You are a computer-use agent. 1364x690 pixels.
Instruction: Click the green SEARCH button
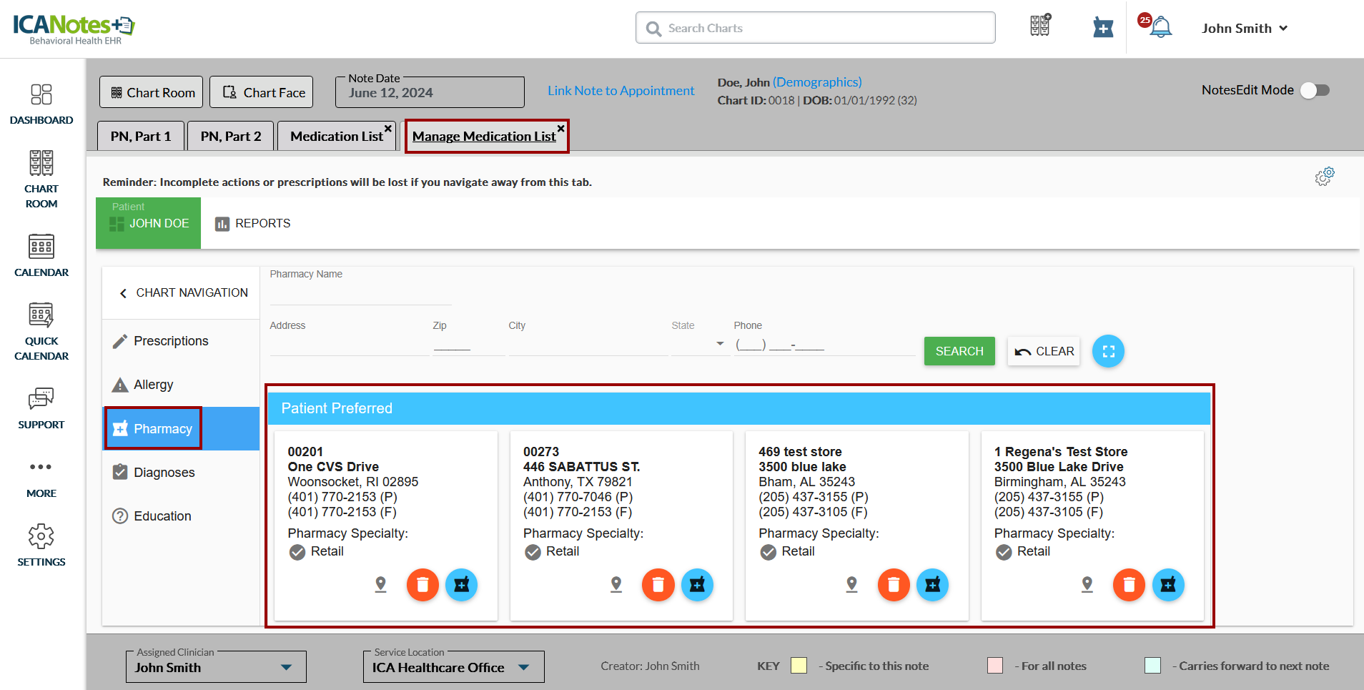coord(959,351)
